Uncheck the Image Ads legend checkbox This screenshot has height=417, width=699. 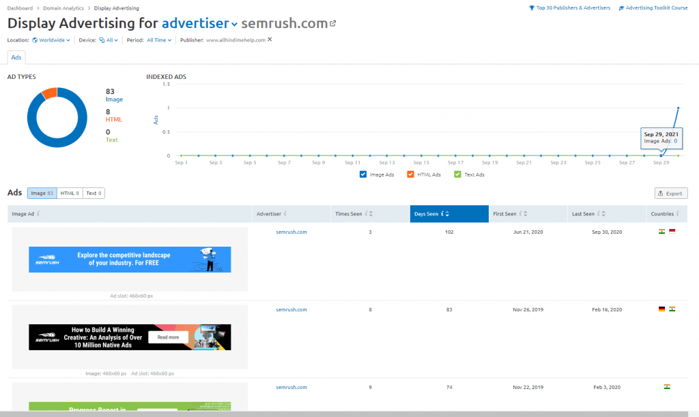coord(363,174)
